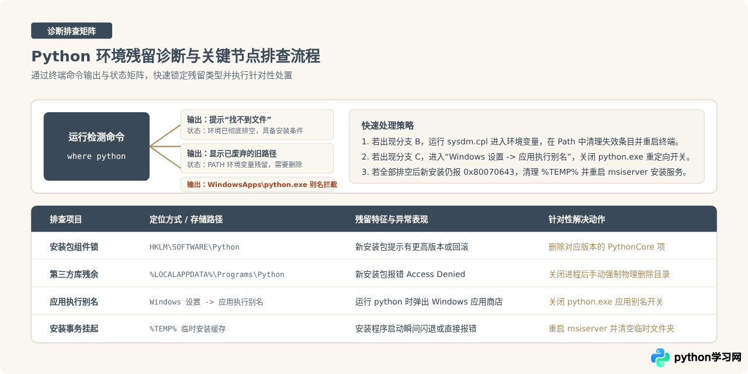Click 安装程序启动瞬间闪退或直接报错 cell

[x=415, y=328]
